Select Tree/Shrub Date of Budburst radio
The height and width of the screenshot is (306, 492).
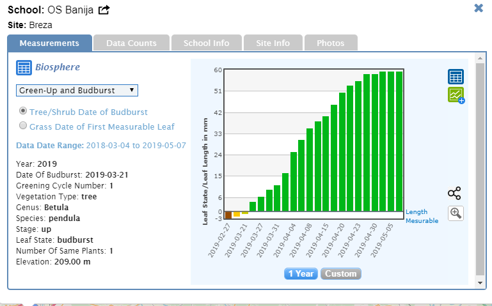click(x=24, y=111)
